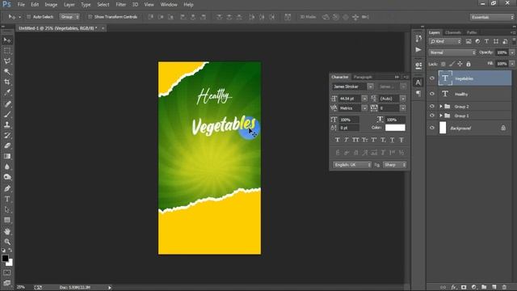Screen dimensions: 517x291
Task: Toggle Show Transform Controls checkbox
Action: (90, 17)
